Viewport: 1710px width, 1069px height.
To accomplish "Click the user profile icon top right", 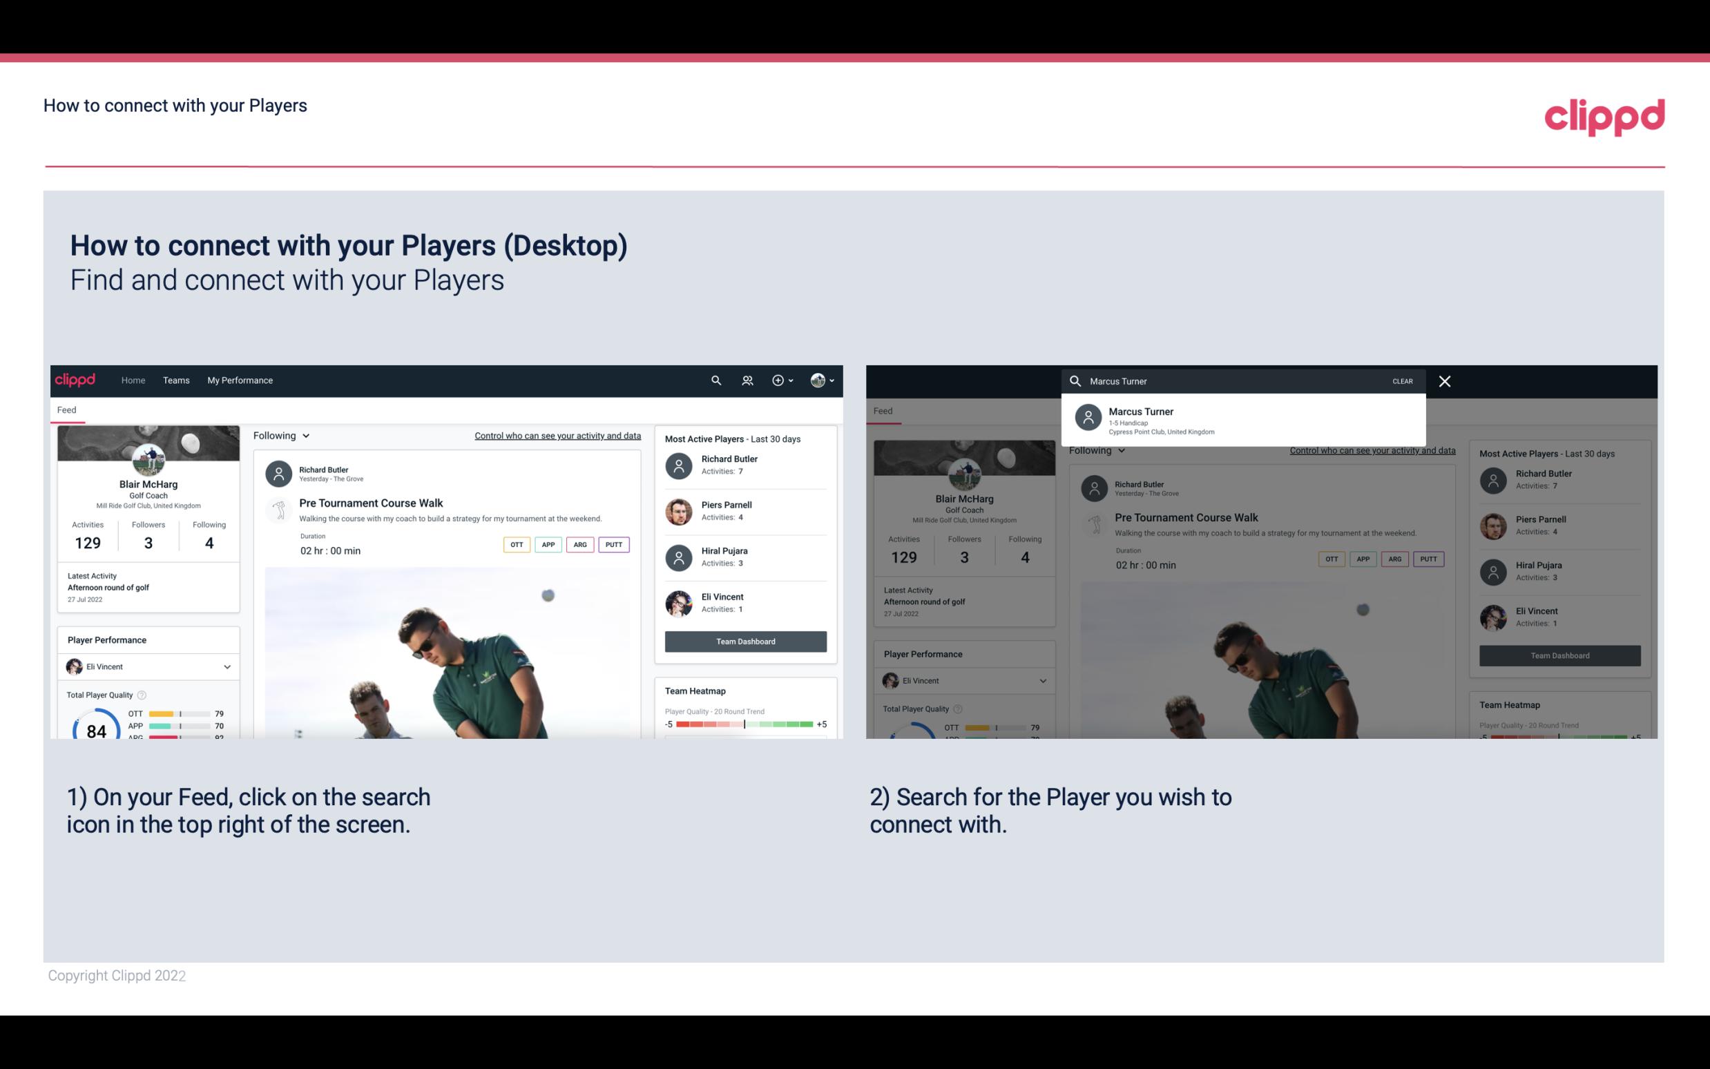I will point(818,379).
